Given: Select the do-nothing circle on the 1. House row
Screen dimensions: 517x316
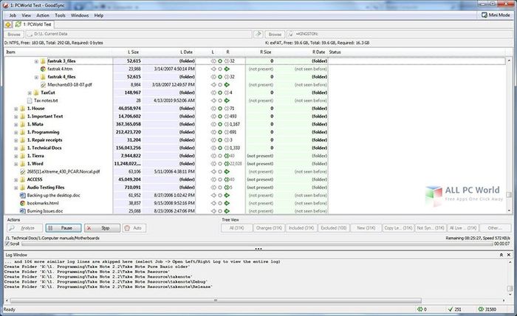Looking at the screenshot, I should click(220, 109).
